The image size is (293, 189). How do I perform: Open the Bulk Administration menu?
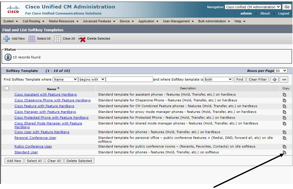[214, 21]
